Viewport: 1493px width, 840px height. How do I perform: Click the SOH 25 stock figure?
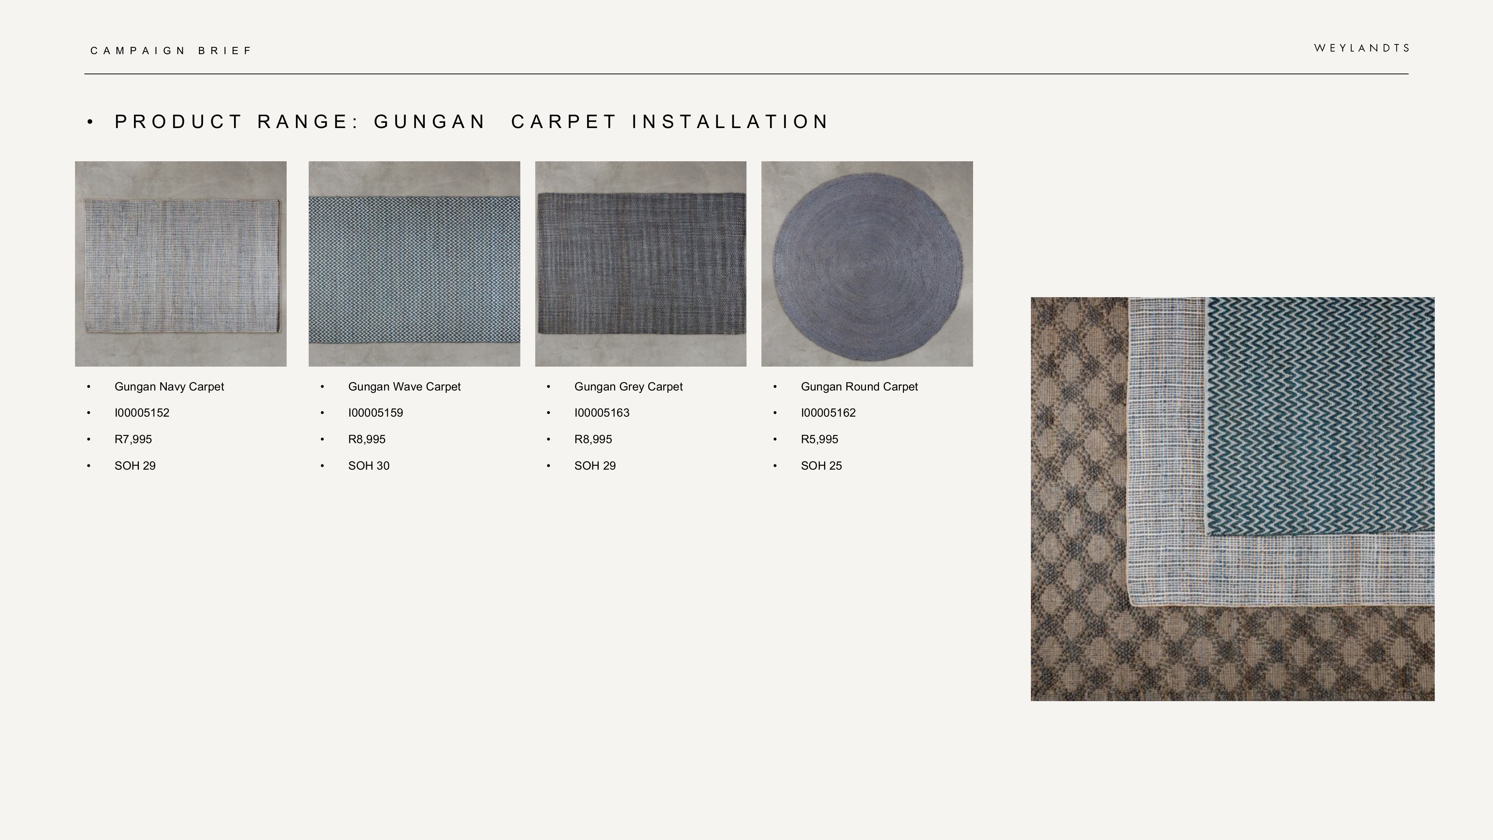tap(822, 466)
